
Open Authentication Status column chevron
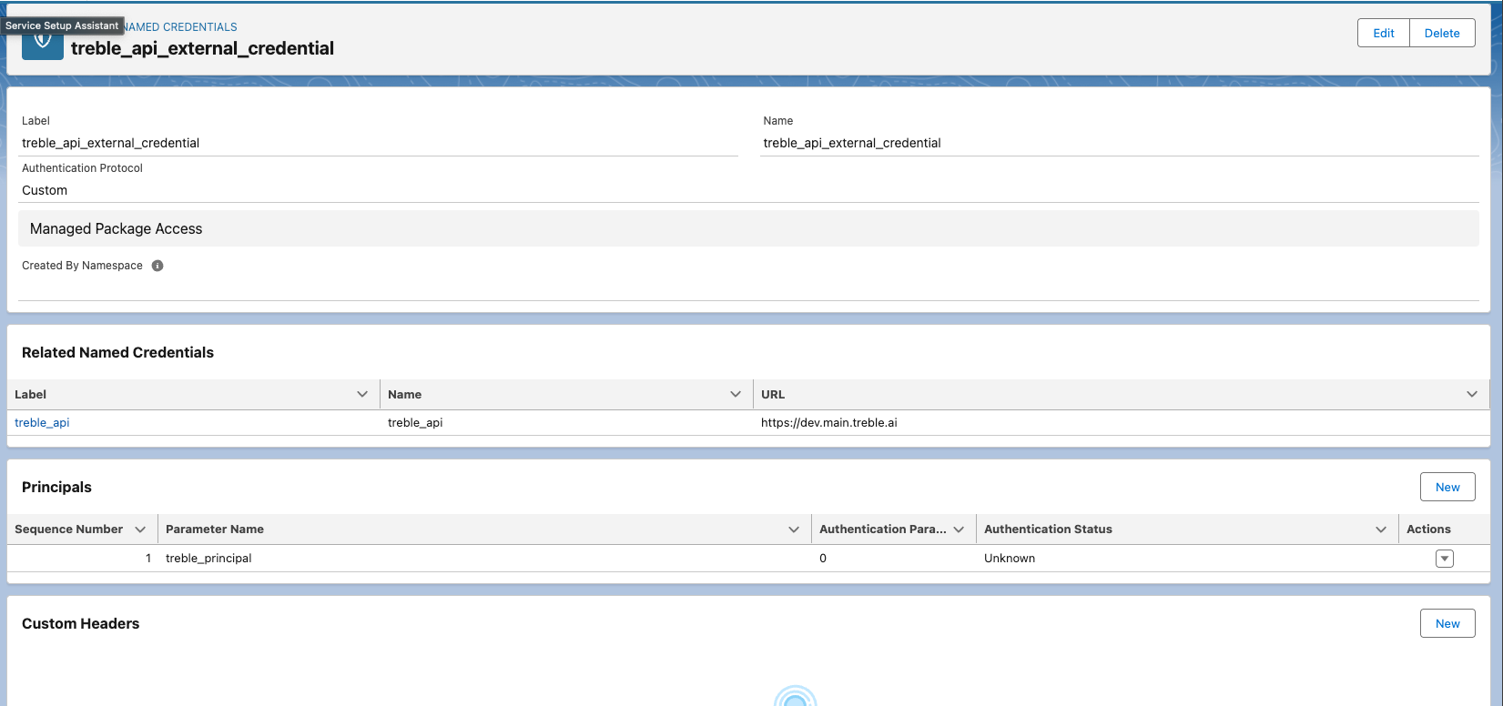1381,529
